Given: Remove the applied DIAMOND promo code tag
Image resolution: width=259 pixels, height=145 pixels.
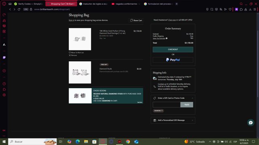Looking at the screenshot, I should coord(162,111).
